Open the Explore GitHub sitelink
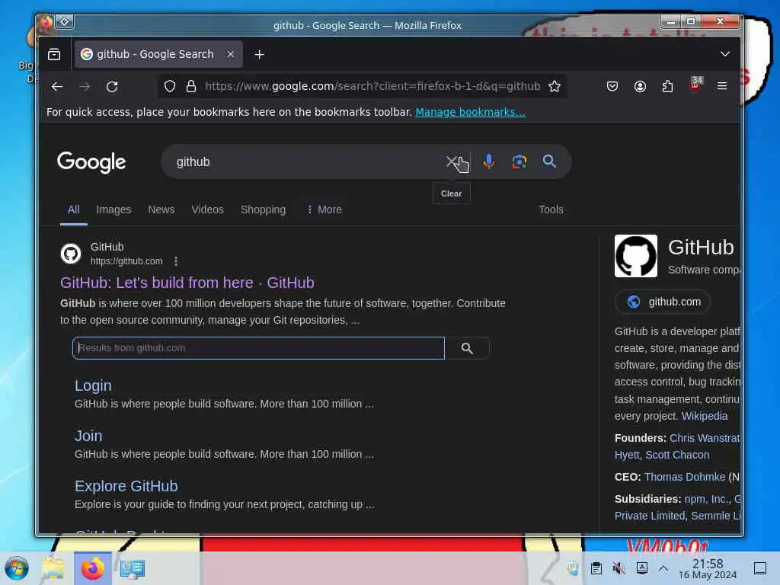Image resolution: width=780 pixels, height=585 pixels. click(x=126, y=486)
